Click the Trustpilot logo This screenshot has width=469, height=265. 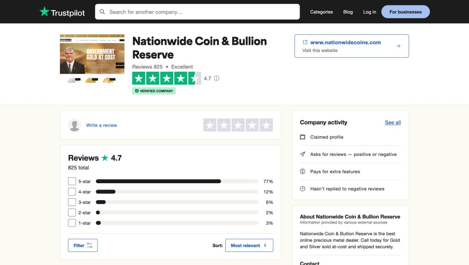coord(62,12)
